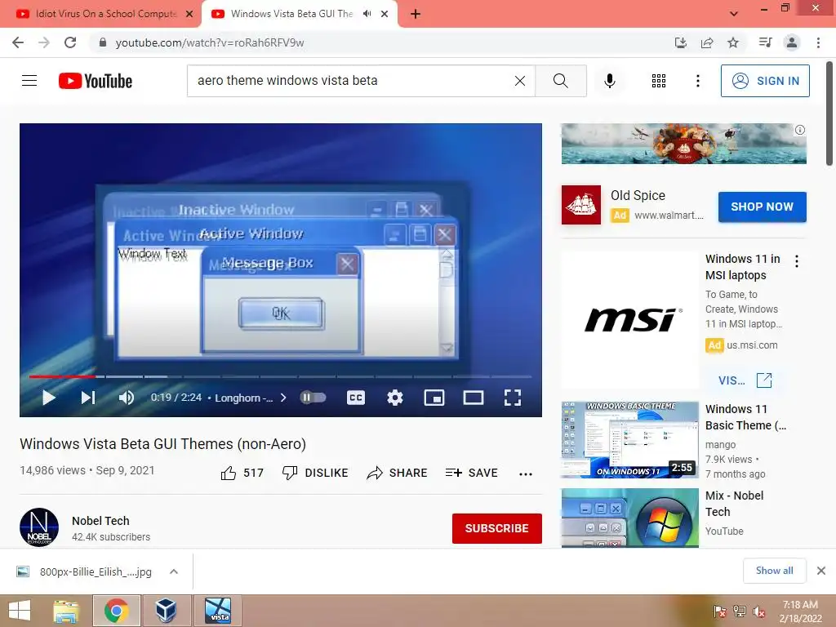Viewport: 836px width, 627px height.
Task: Open the YouTube apps grid
Action: coord(659,81)
